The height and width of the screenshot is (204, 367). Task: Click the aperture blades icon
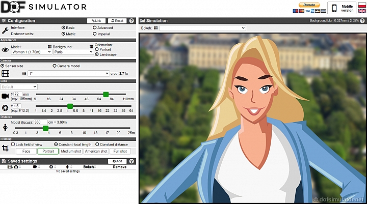click(5, 108)
